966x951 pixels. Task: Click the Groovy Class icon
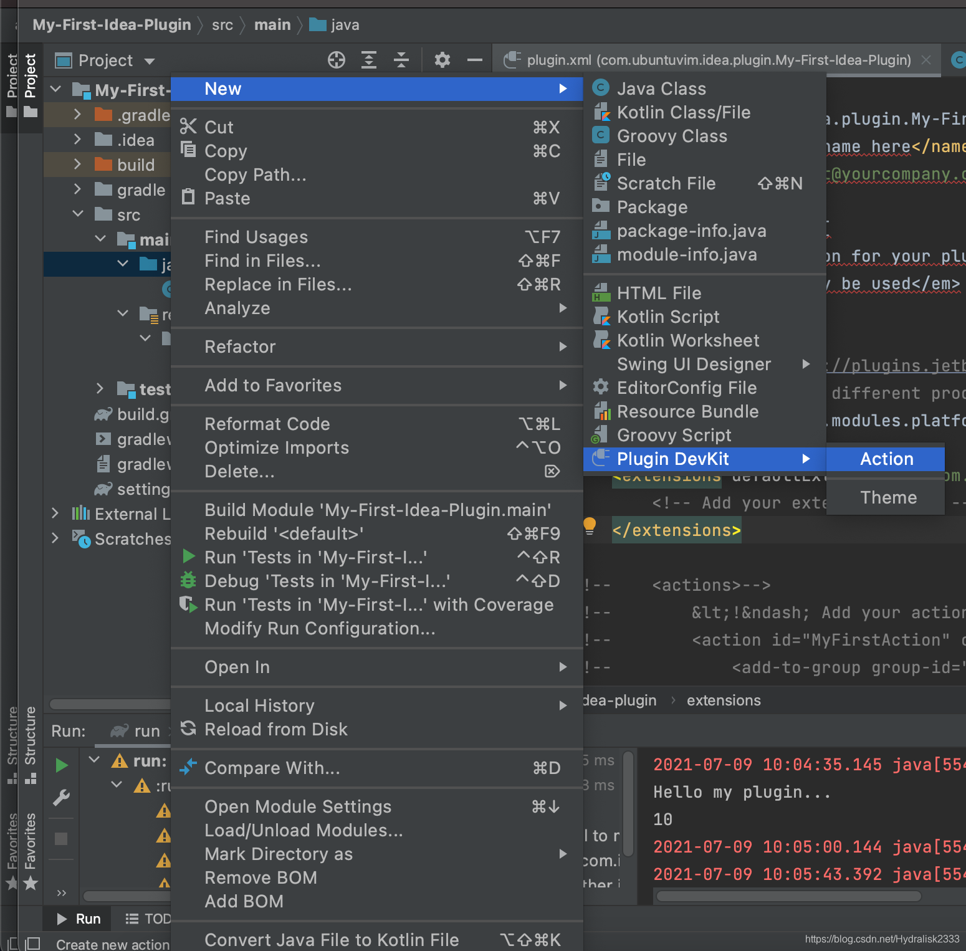tap(601, 135)
